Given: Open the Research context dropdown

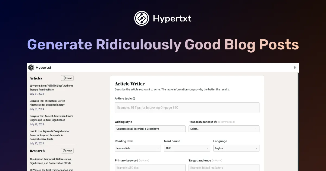Looking at the screenshot, I should coord(224,129).
